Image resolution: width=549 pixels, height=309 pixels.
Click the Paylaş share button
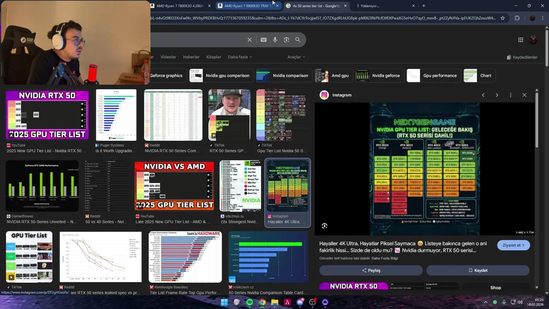tap(371, 270)
